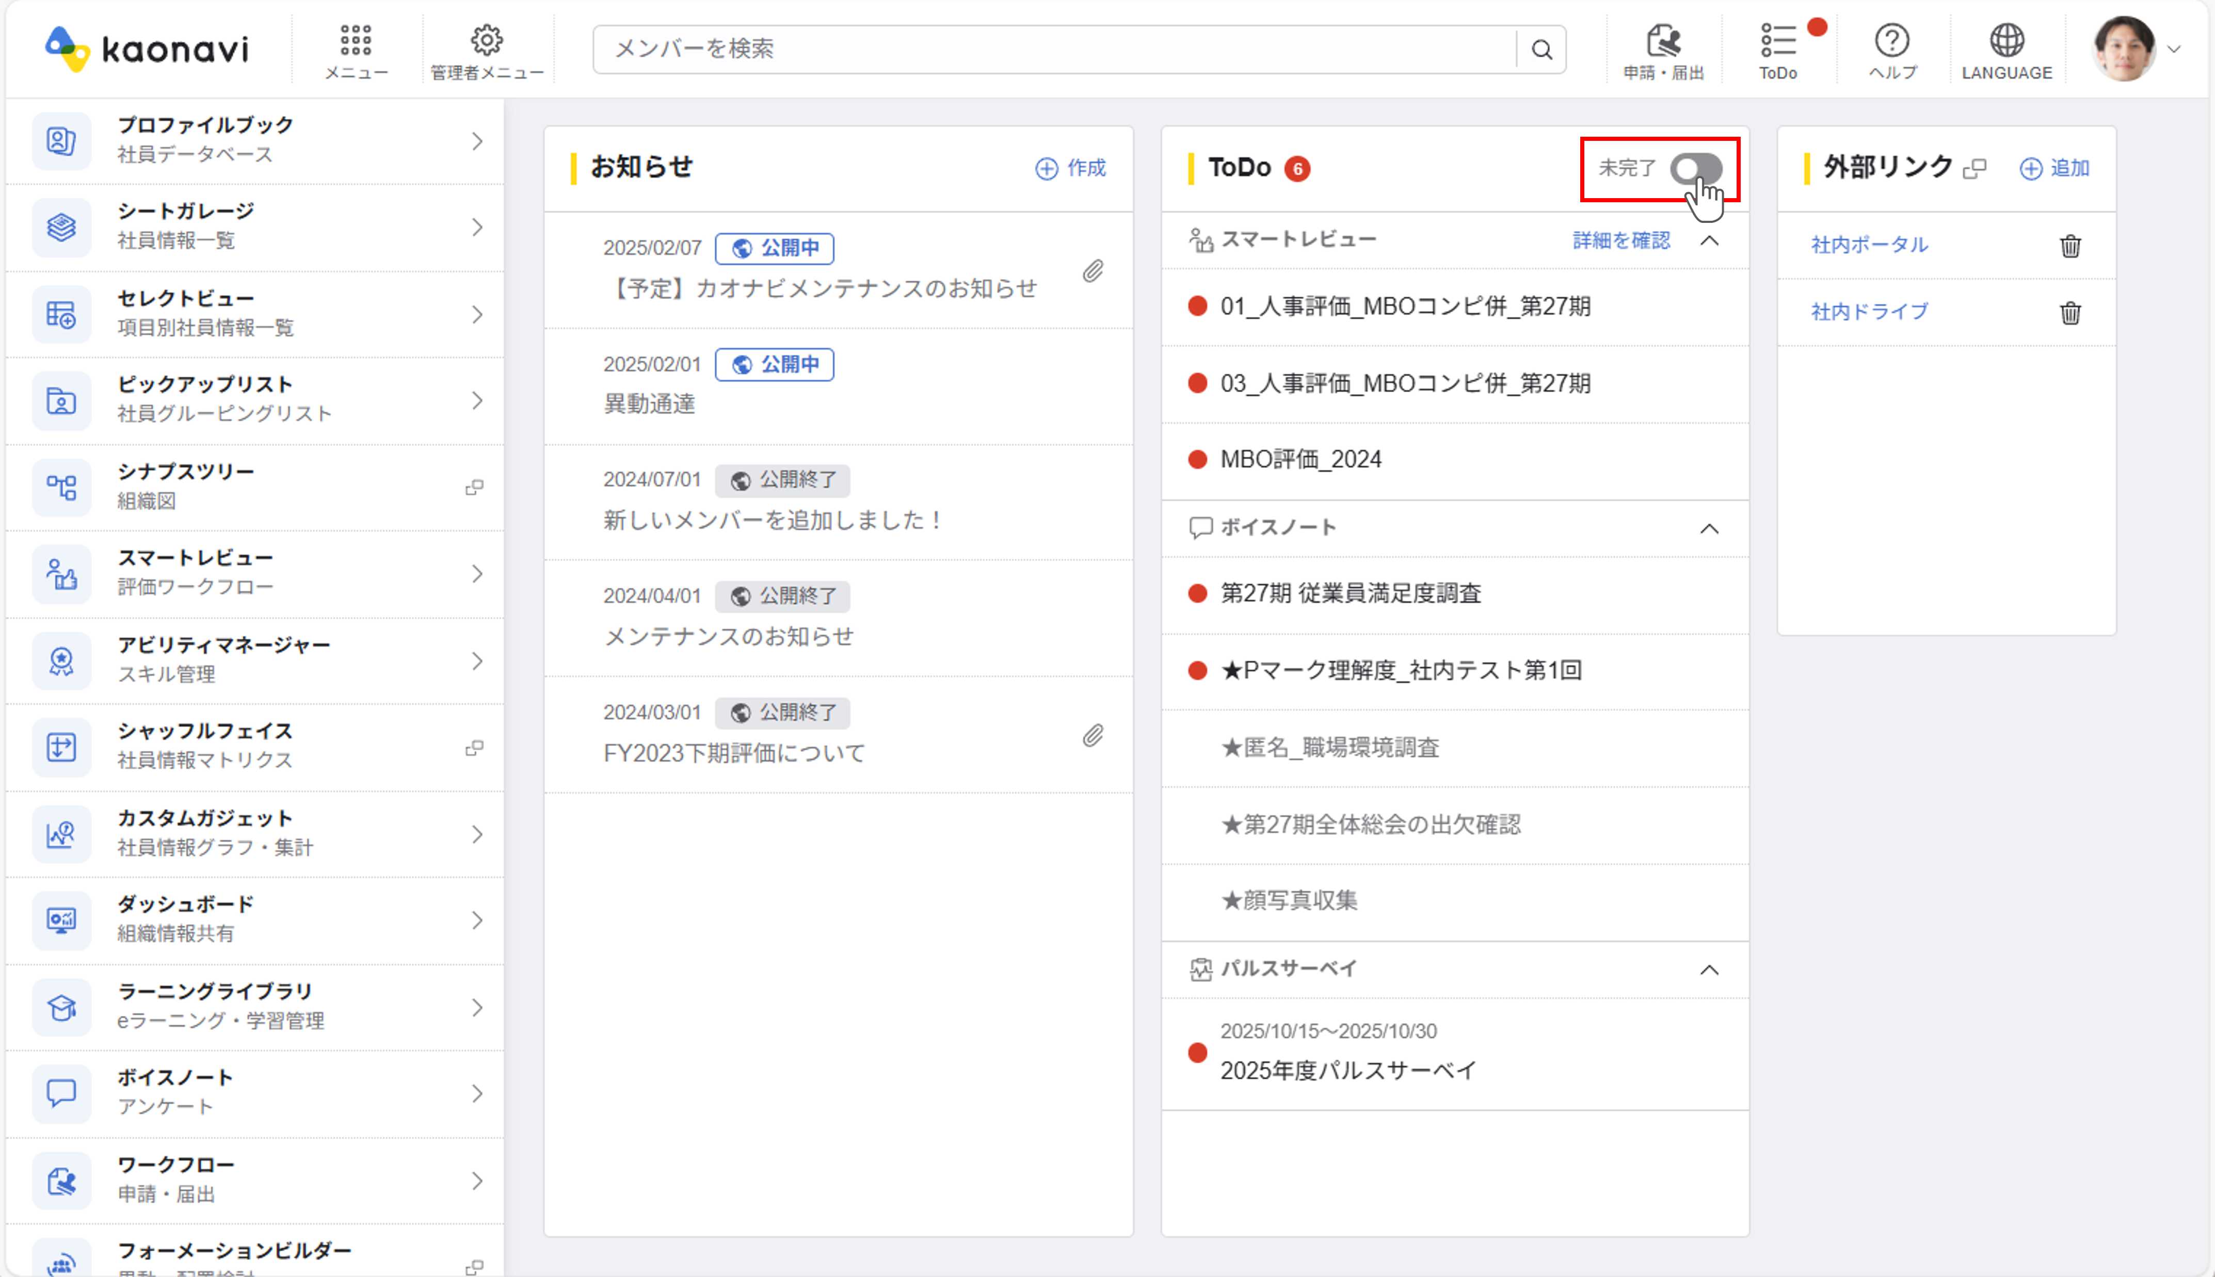Delete 社内ポータル link with trash icon

pyautogui.click(x=2069, y=246)
